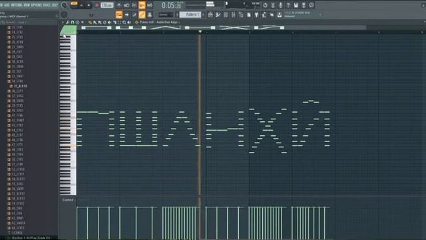
Task: Open the Piano roll view button
Action: [218, 15]
